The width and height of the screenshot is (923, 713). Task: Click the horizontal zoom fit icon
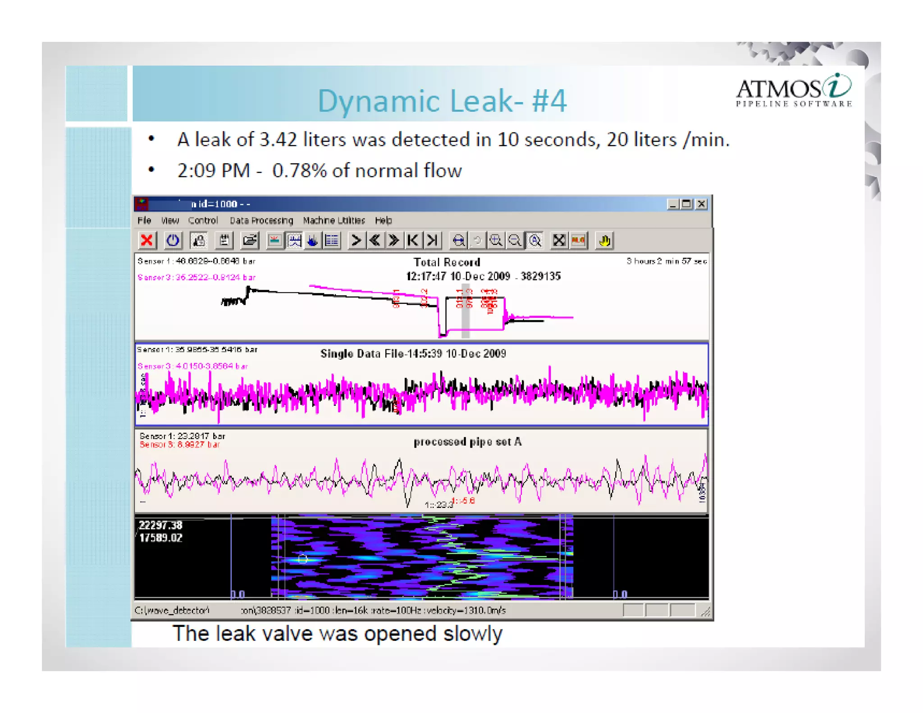458,240
